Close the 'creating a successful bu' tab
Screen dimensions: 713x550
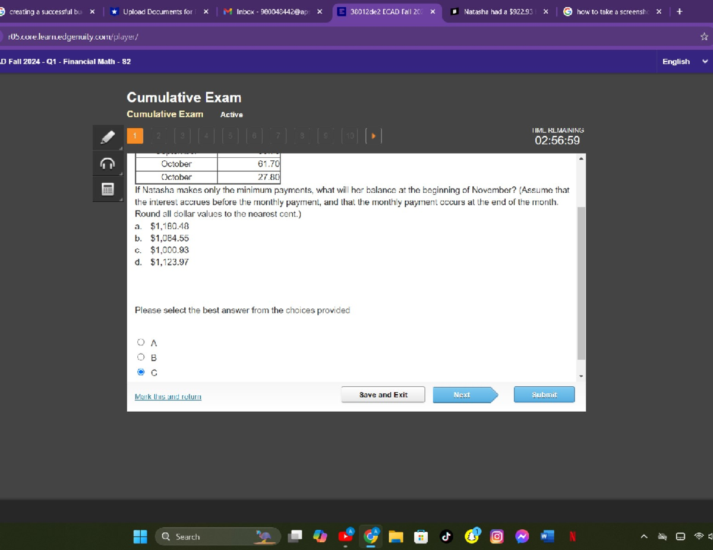point(92,11)
